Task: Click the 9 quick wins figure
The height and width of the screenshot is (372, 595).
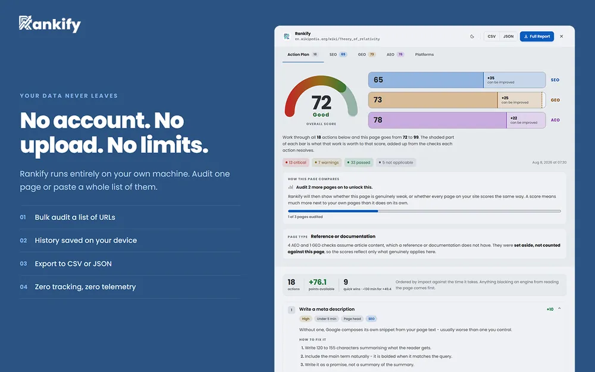Action: point(367,285)
